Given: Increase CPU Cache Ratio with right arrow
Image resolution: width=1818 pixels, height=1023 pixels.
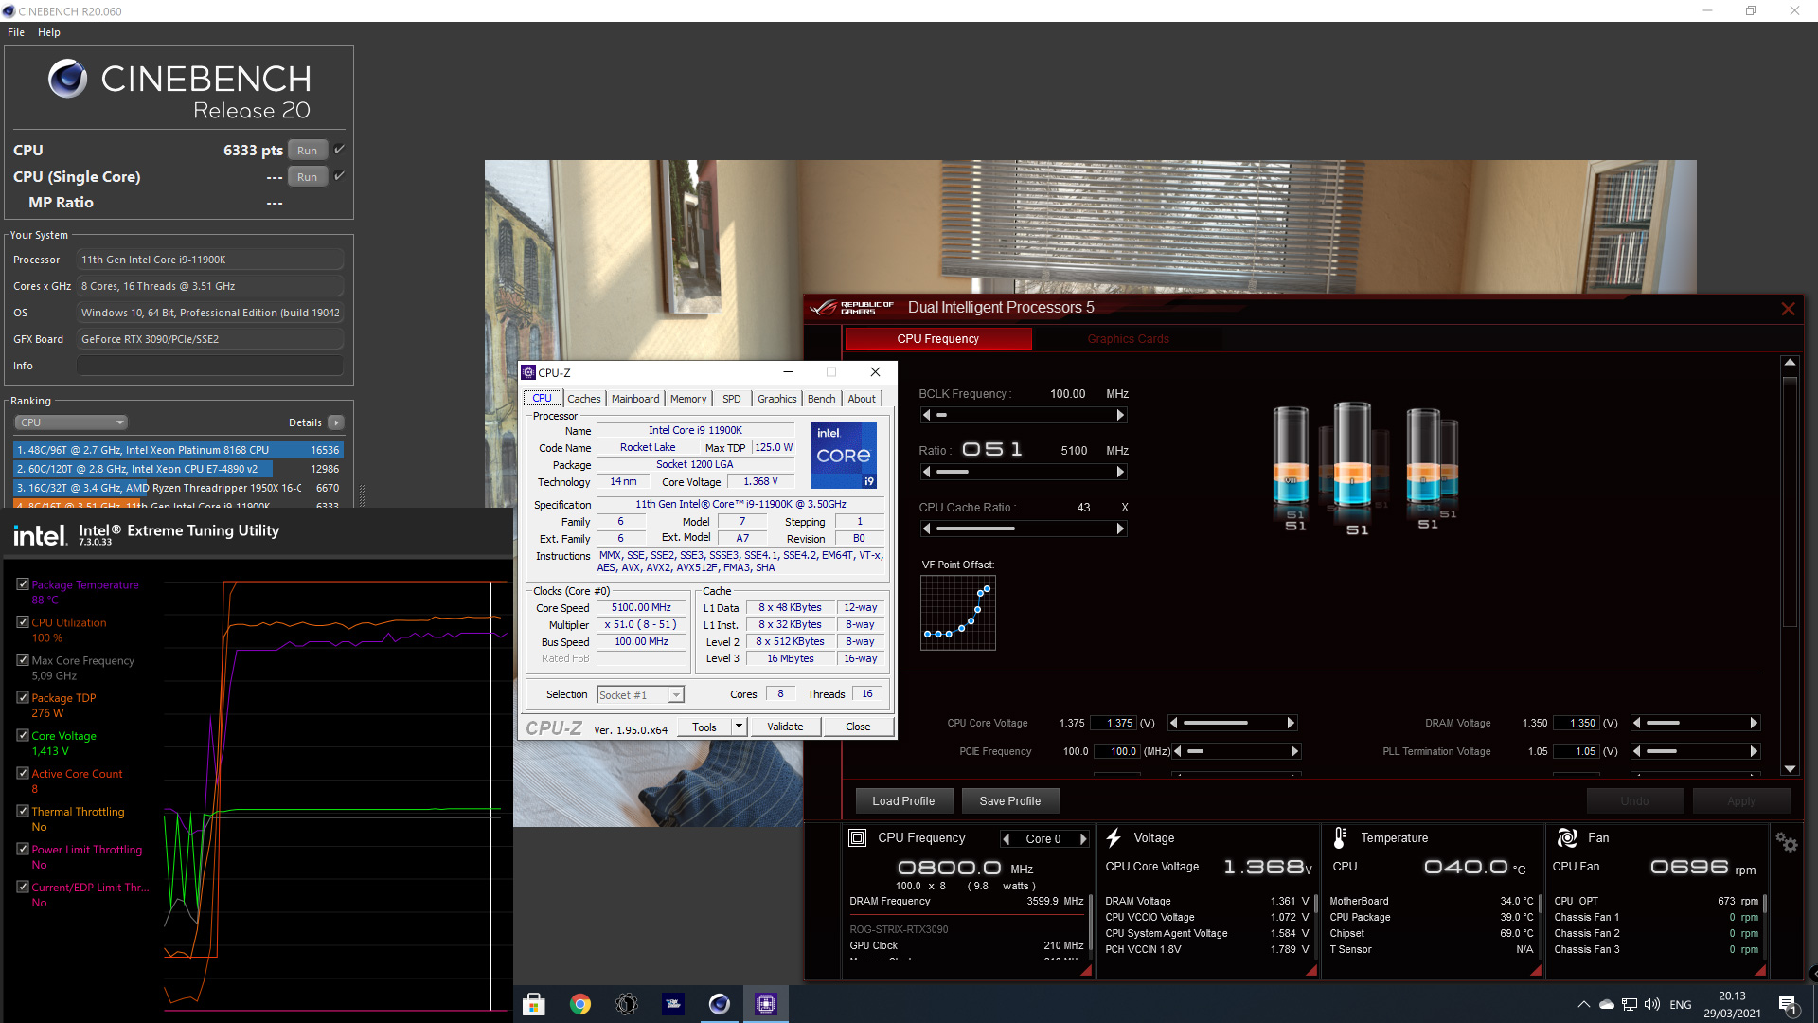Looking at the screenshot, I should click(x=1120, y=529).
